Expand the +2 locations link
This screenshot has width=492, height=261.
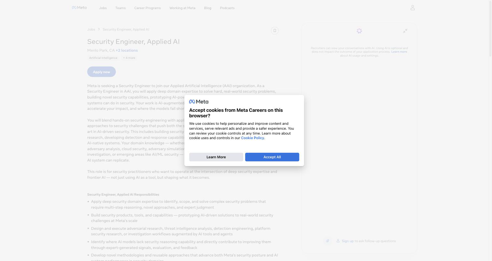127,50
